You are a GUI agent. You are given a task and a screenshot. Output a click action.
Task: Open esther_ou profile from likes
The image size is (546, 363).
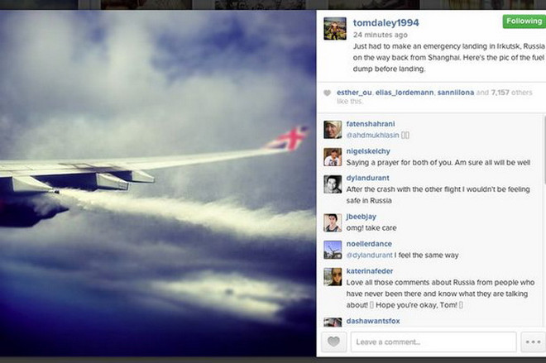354,93
